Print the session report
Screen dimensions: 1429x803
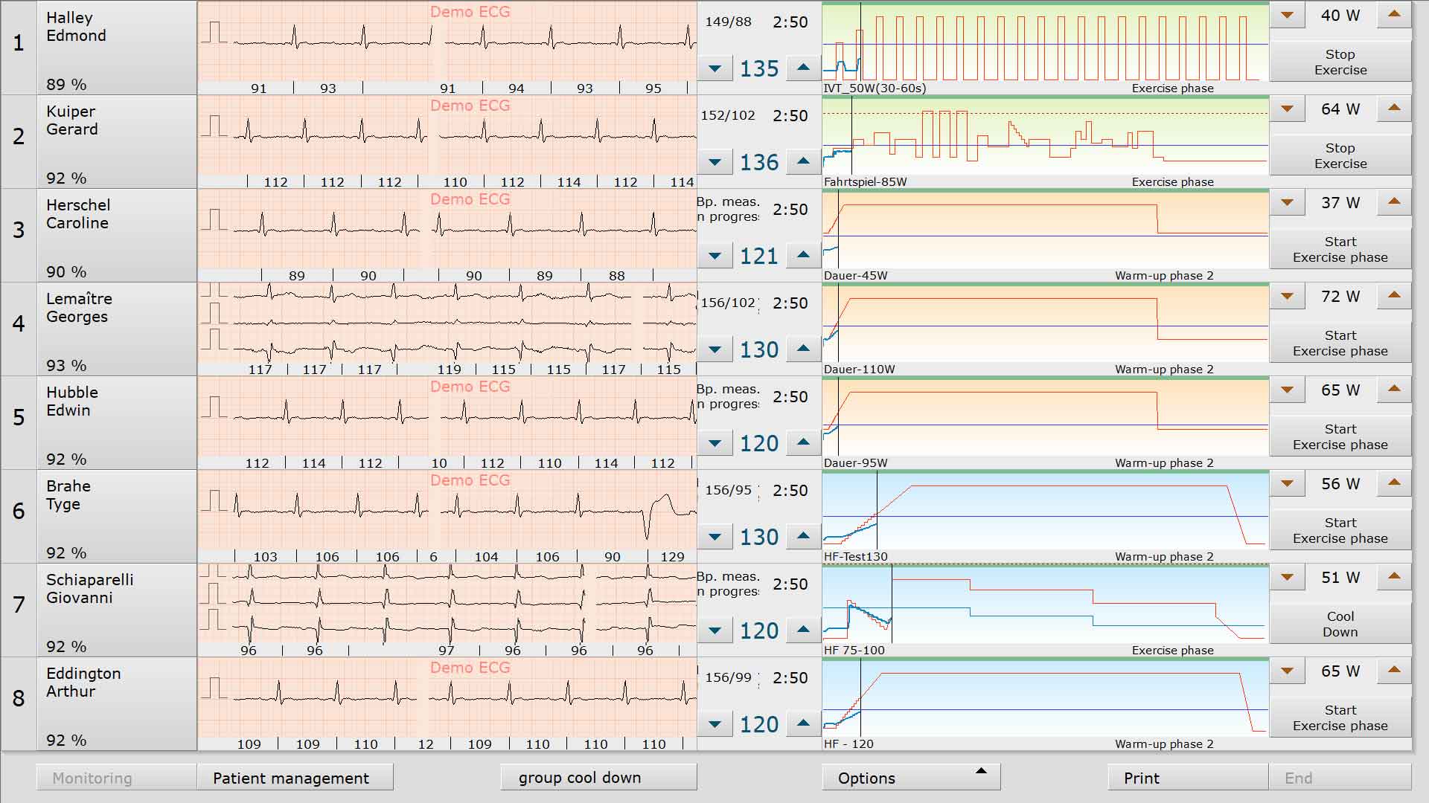tap(1188, 778)
